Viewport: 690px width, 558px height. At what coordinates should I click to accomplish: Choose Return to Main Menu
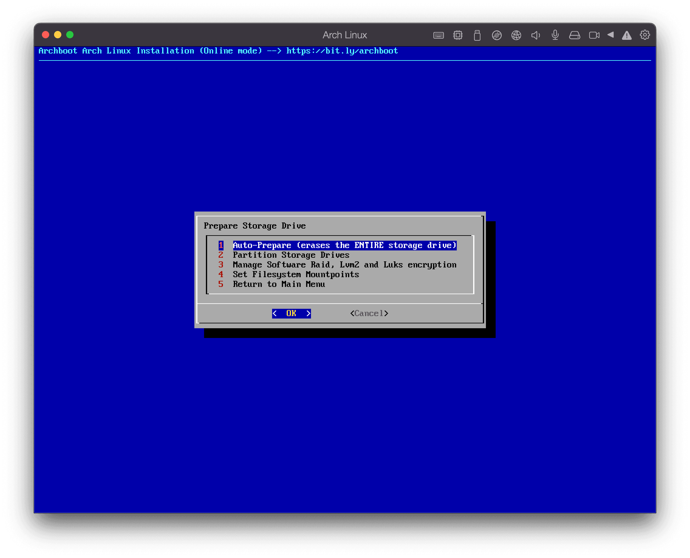[x=272, y=284]
